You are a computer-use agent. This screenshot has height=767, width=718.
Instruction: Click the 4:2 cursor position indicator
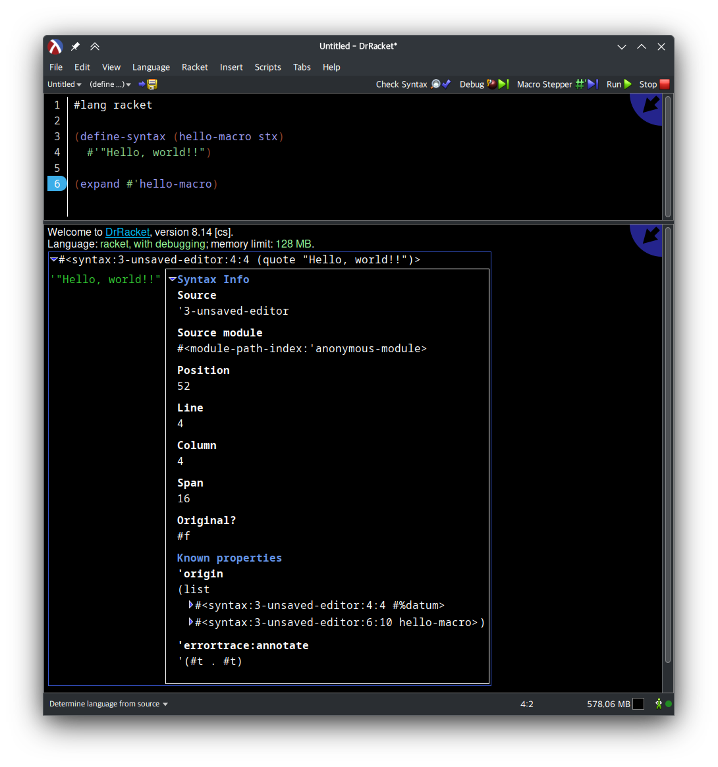pos(526,704)
